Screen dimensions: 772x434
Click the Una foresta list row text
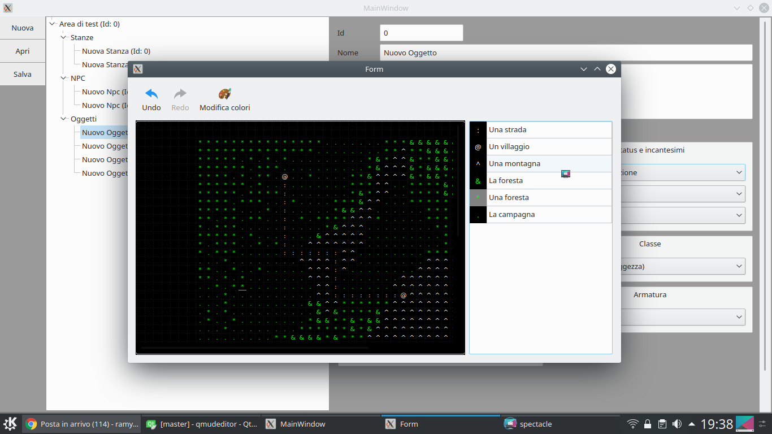[x=509, y=198]
